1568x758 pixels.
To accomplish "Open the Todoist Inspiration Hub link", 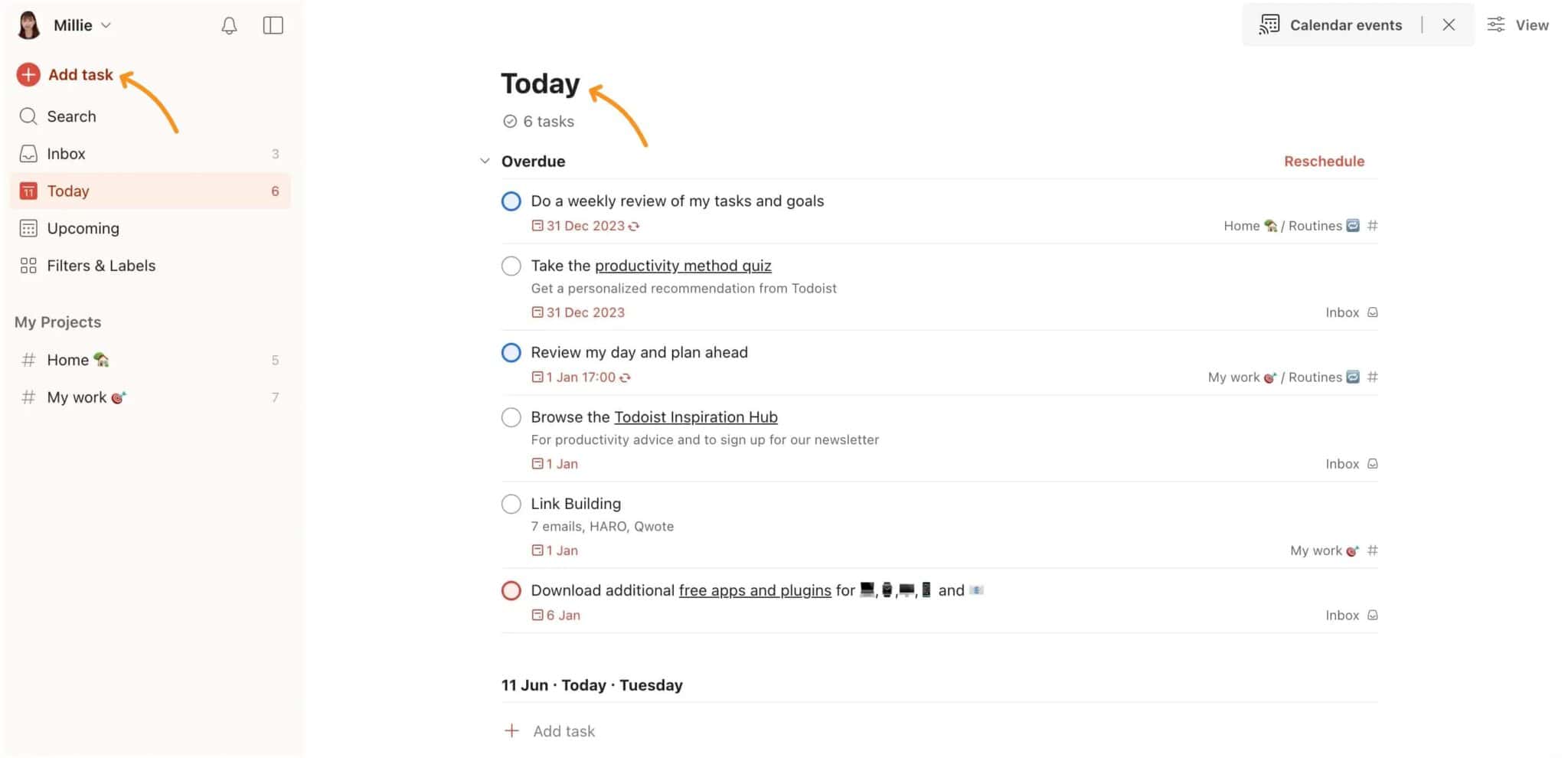I will pos(695,417).
